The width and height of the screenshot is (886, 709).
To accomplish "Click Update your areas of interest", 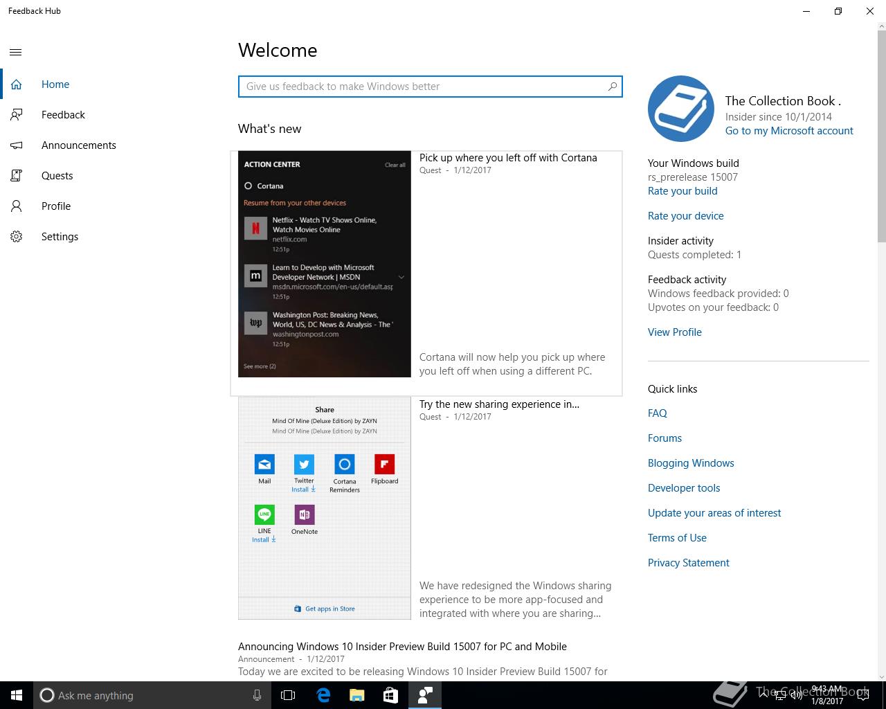I will [714, 513].
